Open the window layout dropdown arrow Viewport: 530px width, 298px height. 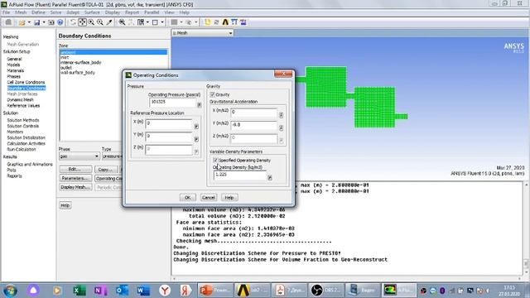(x=147, y=22)
